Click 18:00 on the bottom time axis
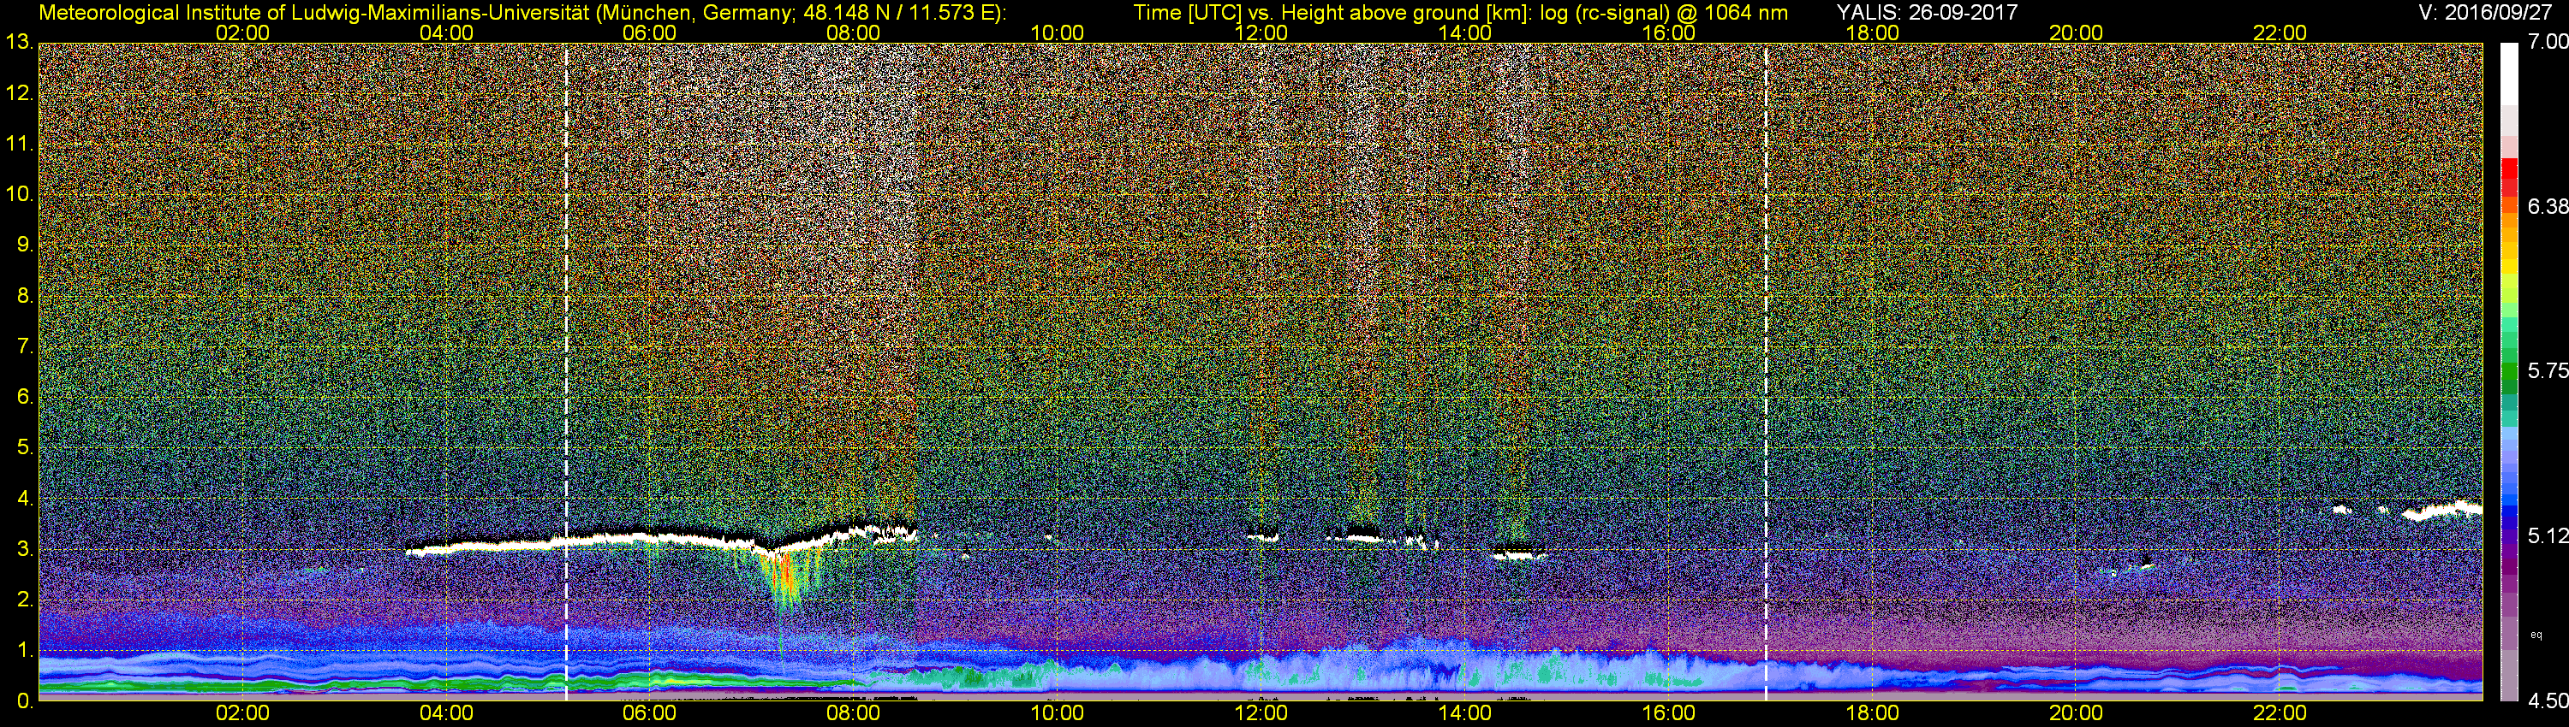Viewport: 2569px width, 727px height. coord(1872,714)
